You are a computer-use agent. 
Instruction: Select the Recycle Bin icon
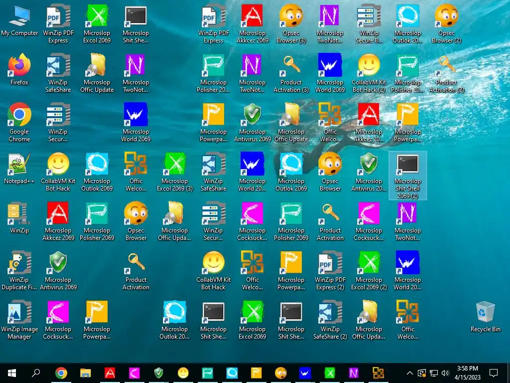(x=485, y=317)
